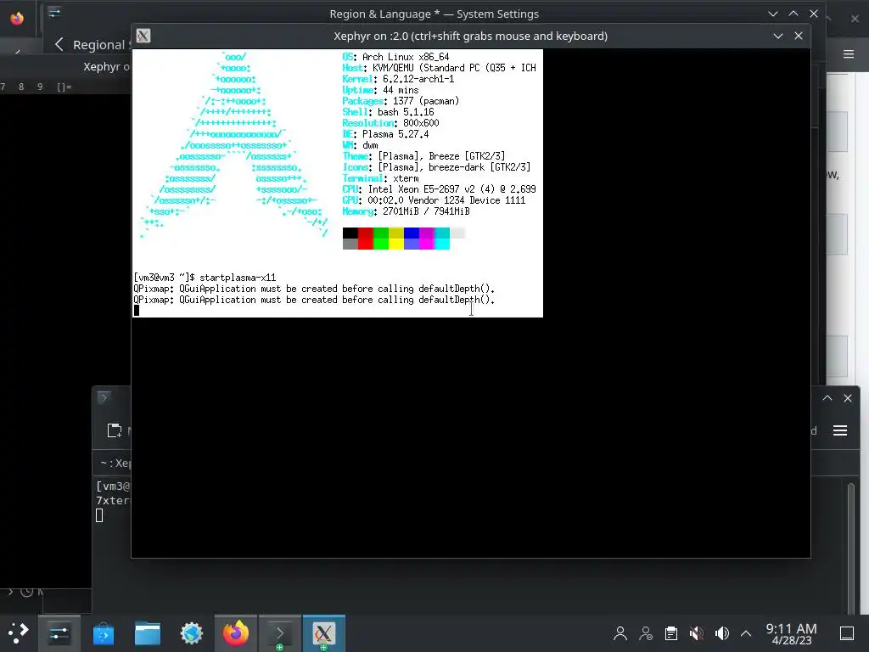Click the System Settings titlebar icon
The image size is (869, 652).
coord(54,12)
